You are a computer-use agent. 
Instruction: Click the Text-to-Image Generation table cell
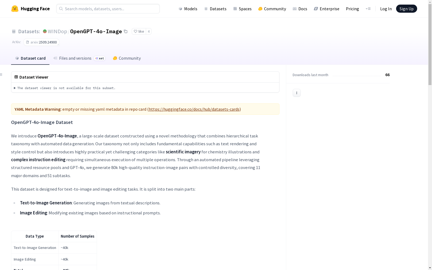[35, 248]
